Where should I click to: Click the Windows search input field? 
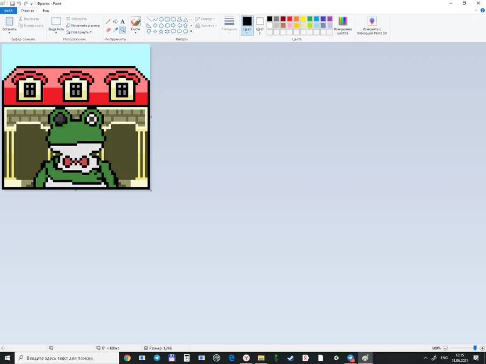(67, 358)
